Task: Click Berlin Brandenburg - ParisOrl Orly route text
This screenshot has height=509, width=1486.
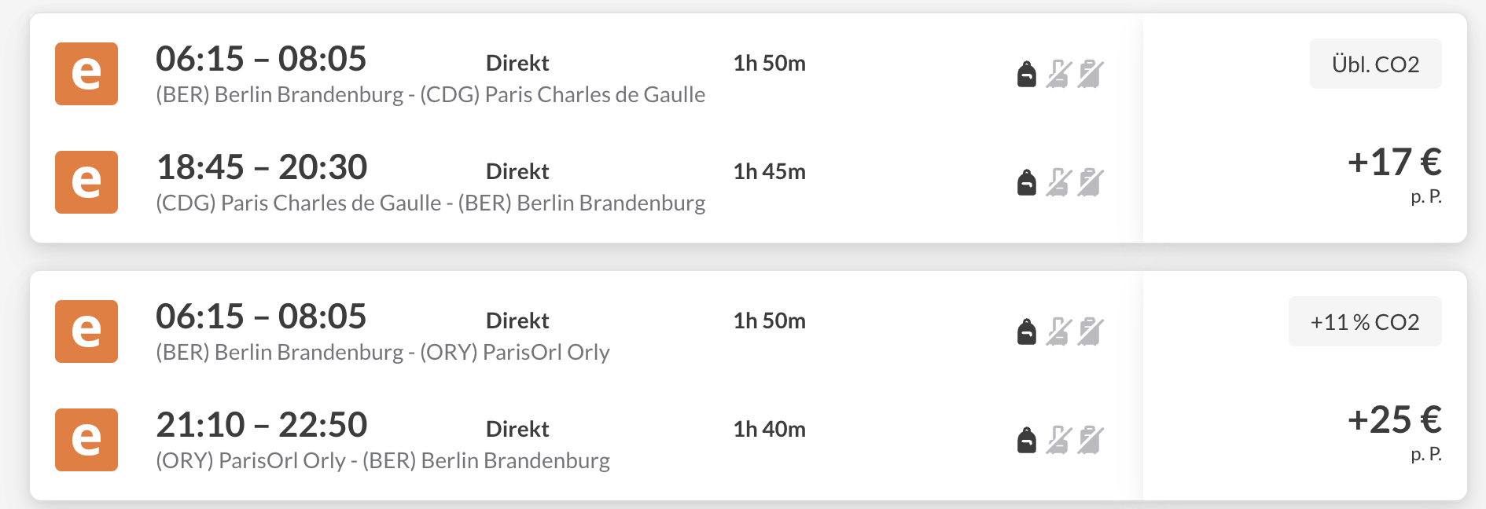Action: click(383, 352)
